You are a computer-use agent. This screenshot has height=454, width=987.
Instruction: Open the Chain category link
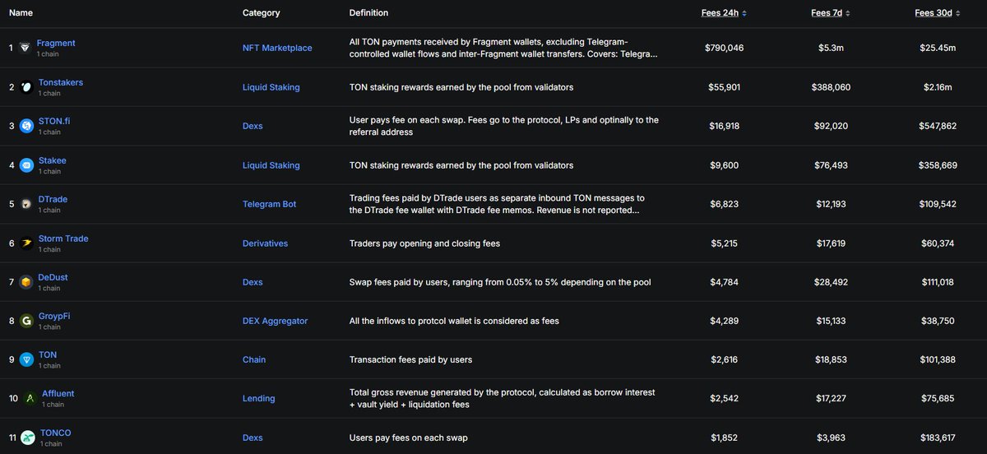tap(254, 359)
